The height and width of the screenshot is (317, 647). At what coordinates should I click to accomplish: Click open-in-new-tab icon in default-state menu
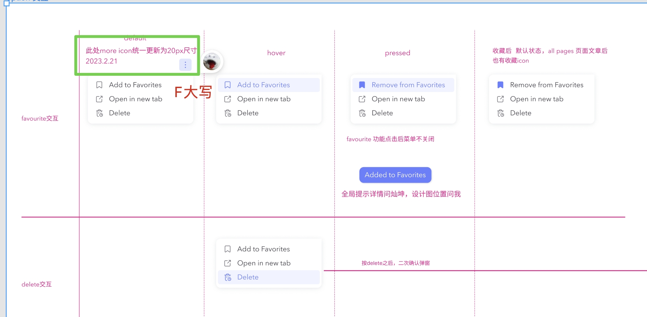click(99, 99)
